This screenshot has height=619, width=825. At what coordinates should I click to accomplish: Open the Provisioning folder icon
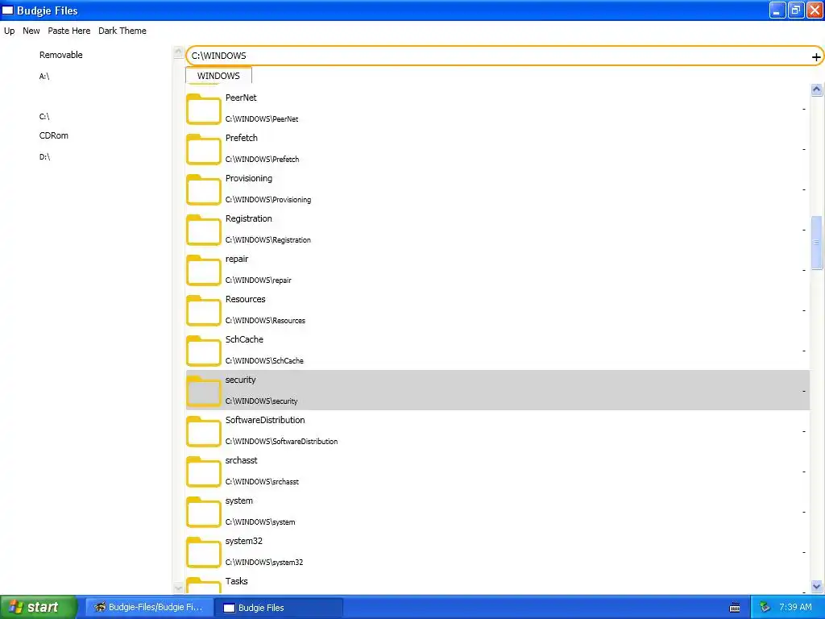(203, 189)
